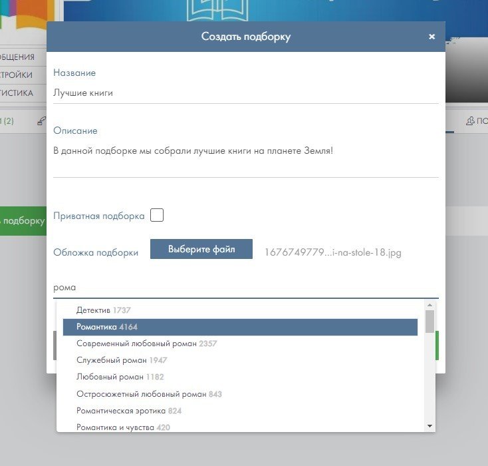
Task: Focus the Название text field
Action: click(x=245, y=93)
